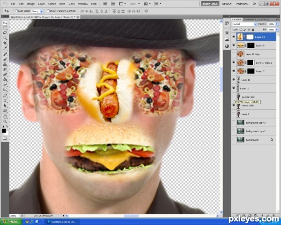Launch Bridge from the application bar

coord(105,4)
